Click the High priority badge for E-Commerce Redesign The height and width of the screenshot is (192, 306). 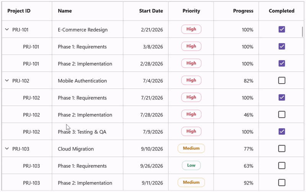point(191,29)
